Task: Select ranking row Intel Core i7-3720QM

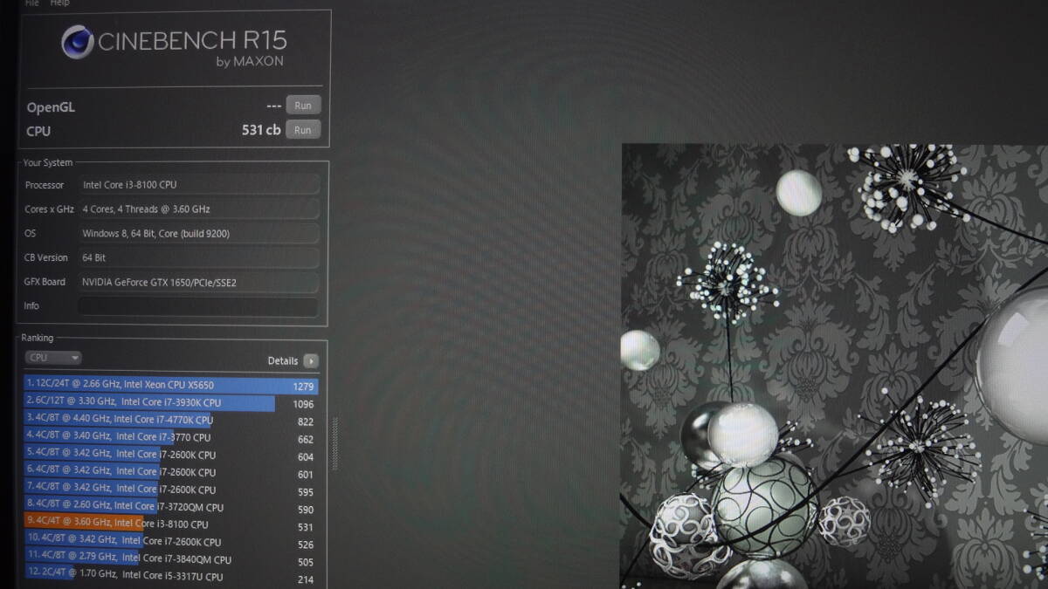Action: click(171, 508)
